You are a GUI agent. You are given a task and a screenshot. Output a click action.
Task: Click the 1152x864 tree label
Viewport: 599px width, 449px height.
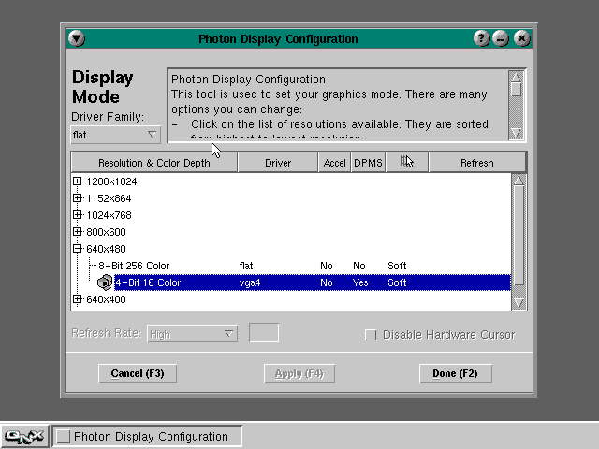point(109,198)
